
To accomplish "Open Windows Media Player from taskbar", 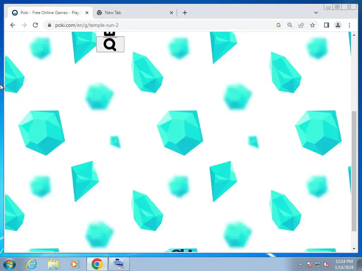I will tap(75, 264).
